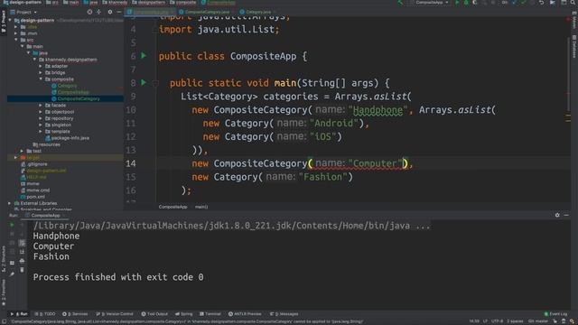This screenshot has height=325, width=578.
Task: Expand the adapter package
Action: [41, 66]
